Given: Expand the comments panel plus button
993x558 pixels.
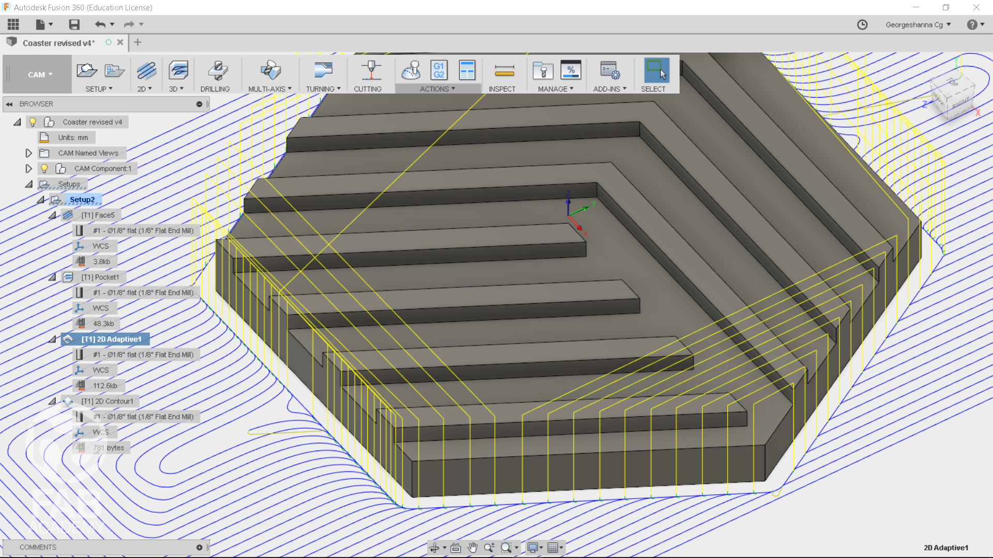Looking at the screenshot, I should point(199,547).
